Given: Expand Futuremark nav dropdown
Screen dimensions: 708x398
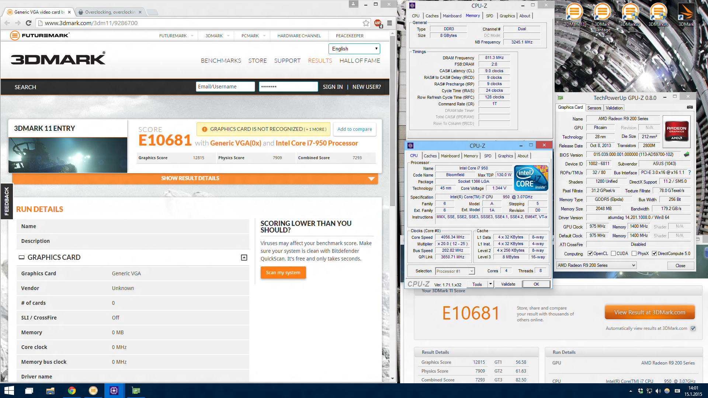Looking at the screenshot, I should [192, 36].
